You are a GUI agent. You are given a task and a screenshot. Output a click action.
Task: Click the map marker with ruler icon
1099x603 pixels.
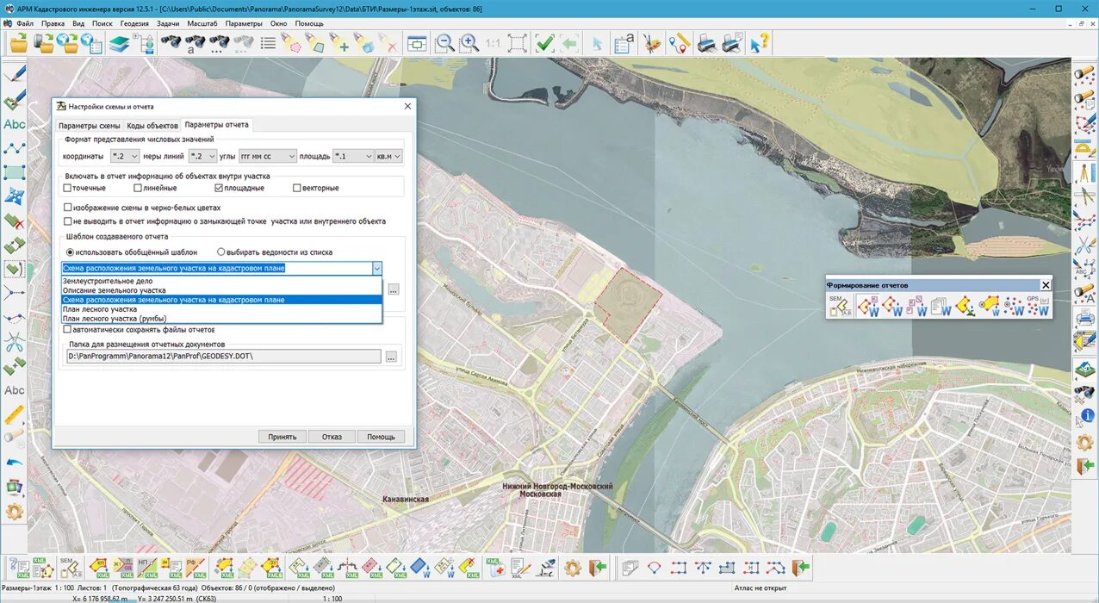[x=679, y=42]
